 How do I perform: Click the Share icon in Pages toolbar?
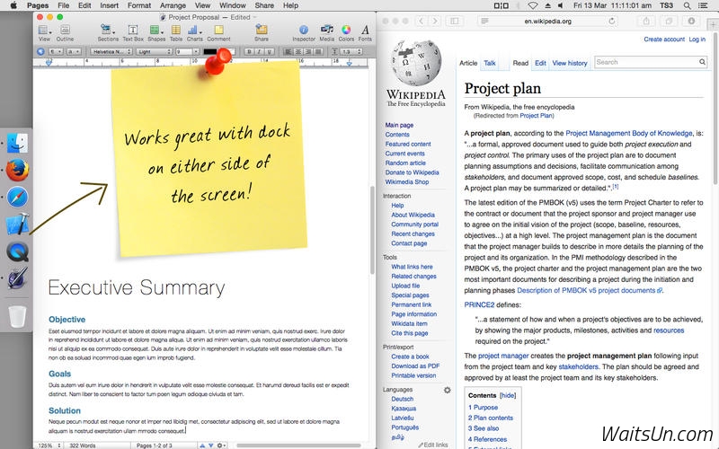click(x=262, y=31)
